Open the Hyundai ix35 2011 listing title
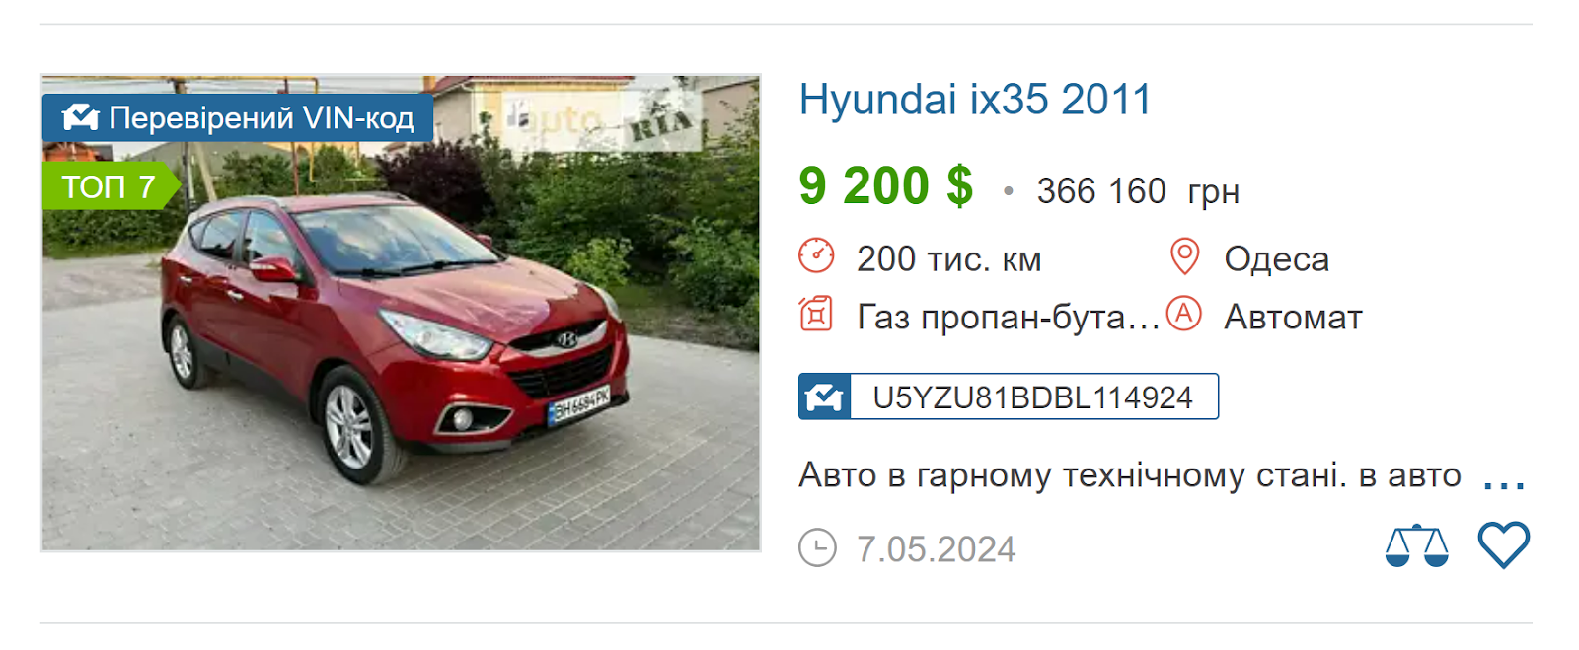Screen dimensions: 1579x650 point(975,100)
